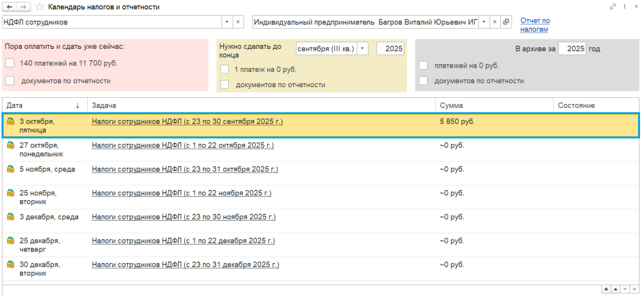Expand the НДФЛ сотрудников tax type dropdown

click(x=226, y=22)
